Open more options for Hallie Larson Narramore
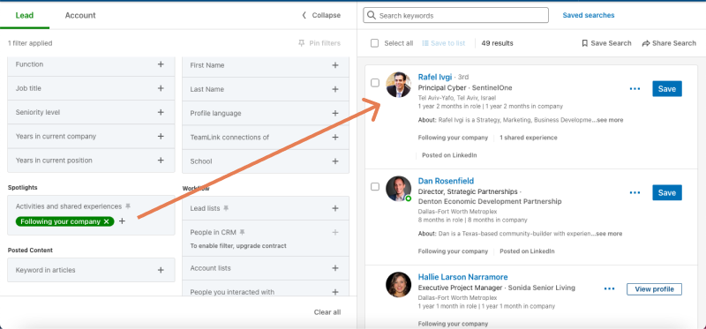This screenshot has width=706, height=329. [609, 289]
